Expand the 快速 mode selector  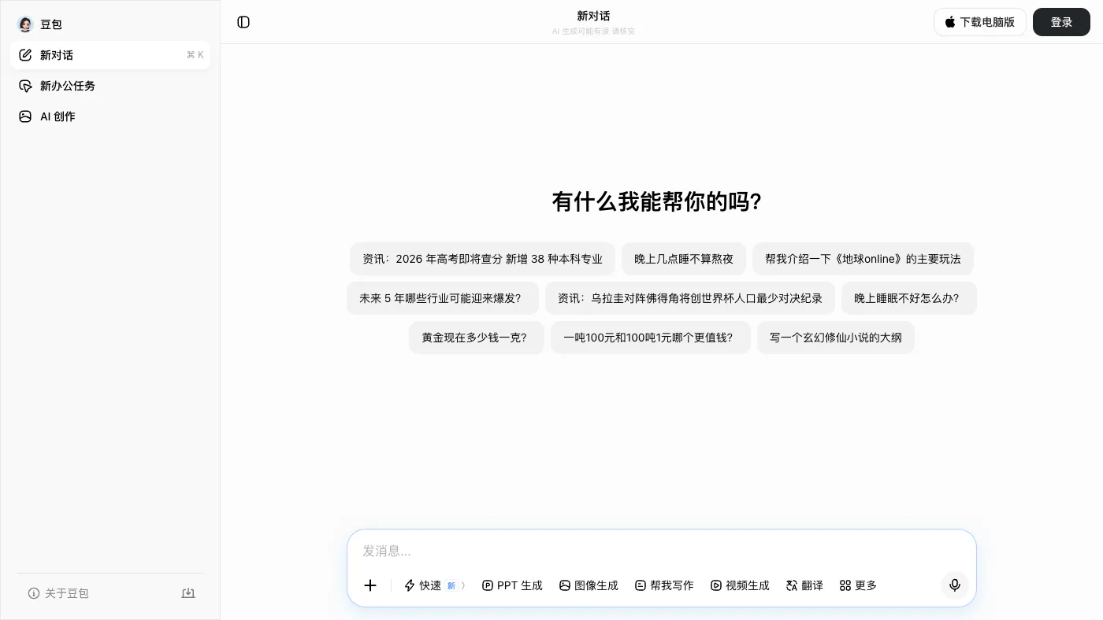(435, 585)
